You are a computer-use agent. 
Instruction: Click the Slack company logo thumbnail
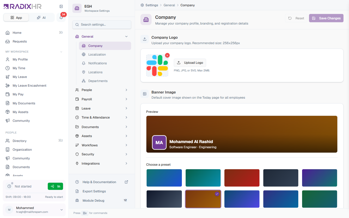(157, 65)
